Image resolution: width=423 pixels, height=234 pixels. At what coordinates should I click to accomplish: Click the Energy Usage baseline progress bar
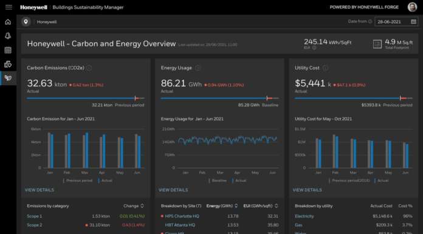tap(219, 98)
